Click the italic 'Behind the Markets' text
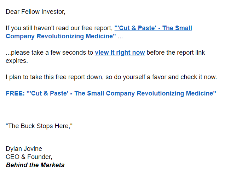The image size is (225, 175). 35,165
